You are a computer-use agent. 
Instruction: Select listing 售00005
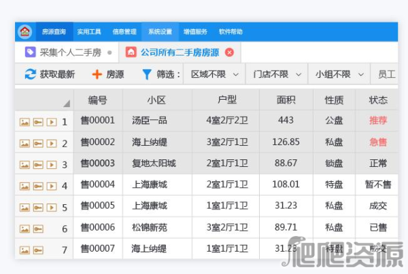pos(98,206)
